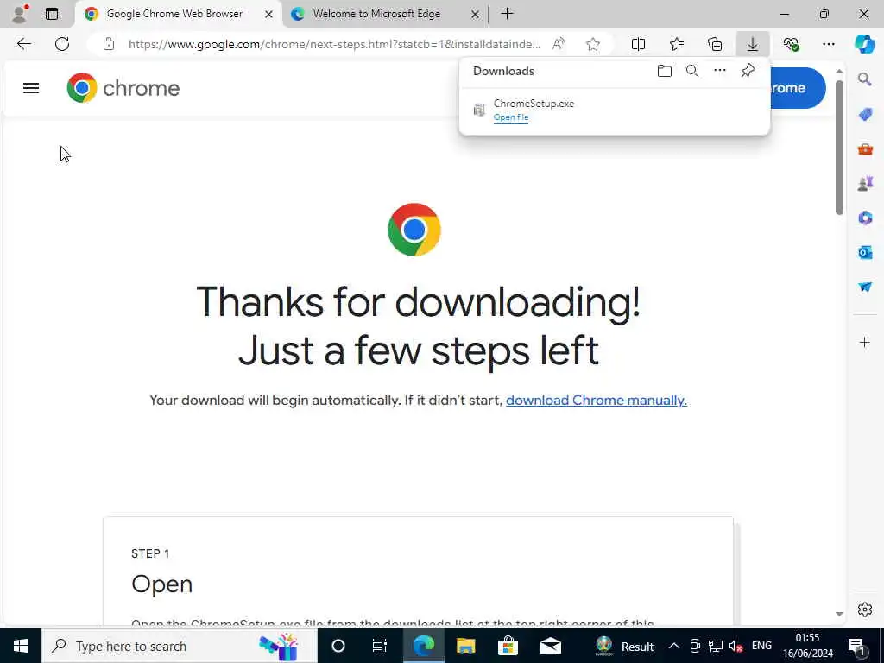The height and width of the screenshot is (663, 884).
Task: Open Task View on taskbar
Action: click(x=380, y=646)
